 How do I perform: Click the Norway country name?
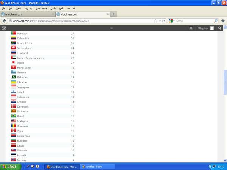pos(22,160)
